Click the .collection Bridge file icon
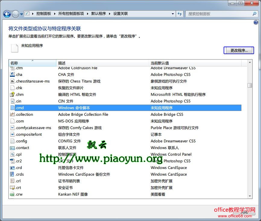 (x=12, y=114)
